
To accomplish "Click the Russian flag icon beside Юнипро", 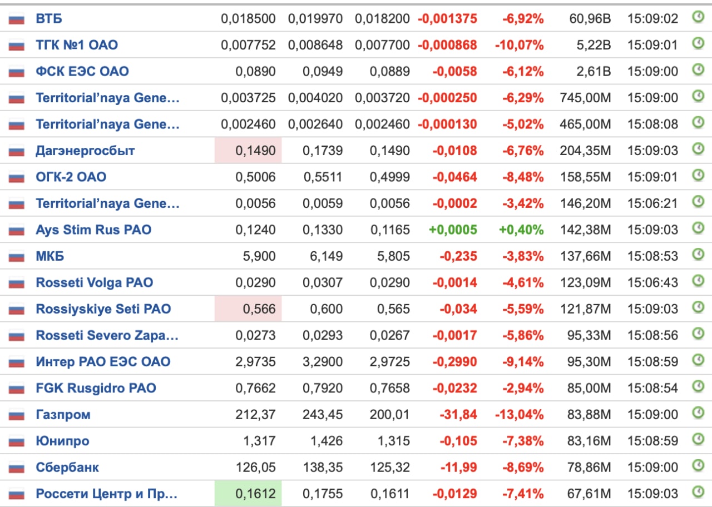I will tap(17, 441).
